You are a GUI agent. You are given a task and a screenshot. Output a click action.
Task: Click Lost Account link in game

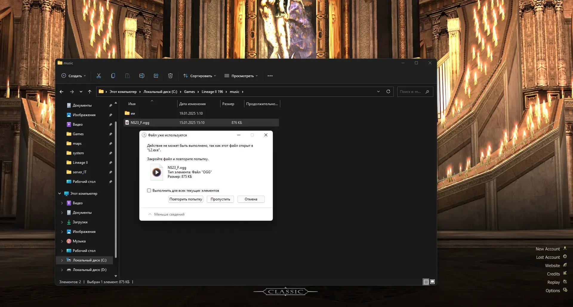point(548,257)
